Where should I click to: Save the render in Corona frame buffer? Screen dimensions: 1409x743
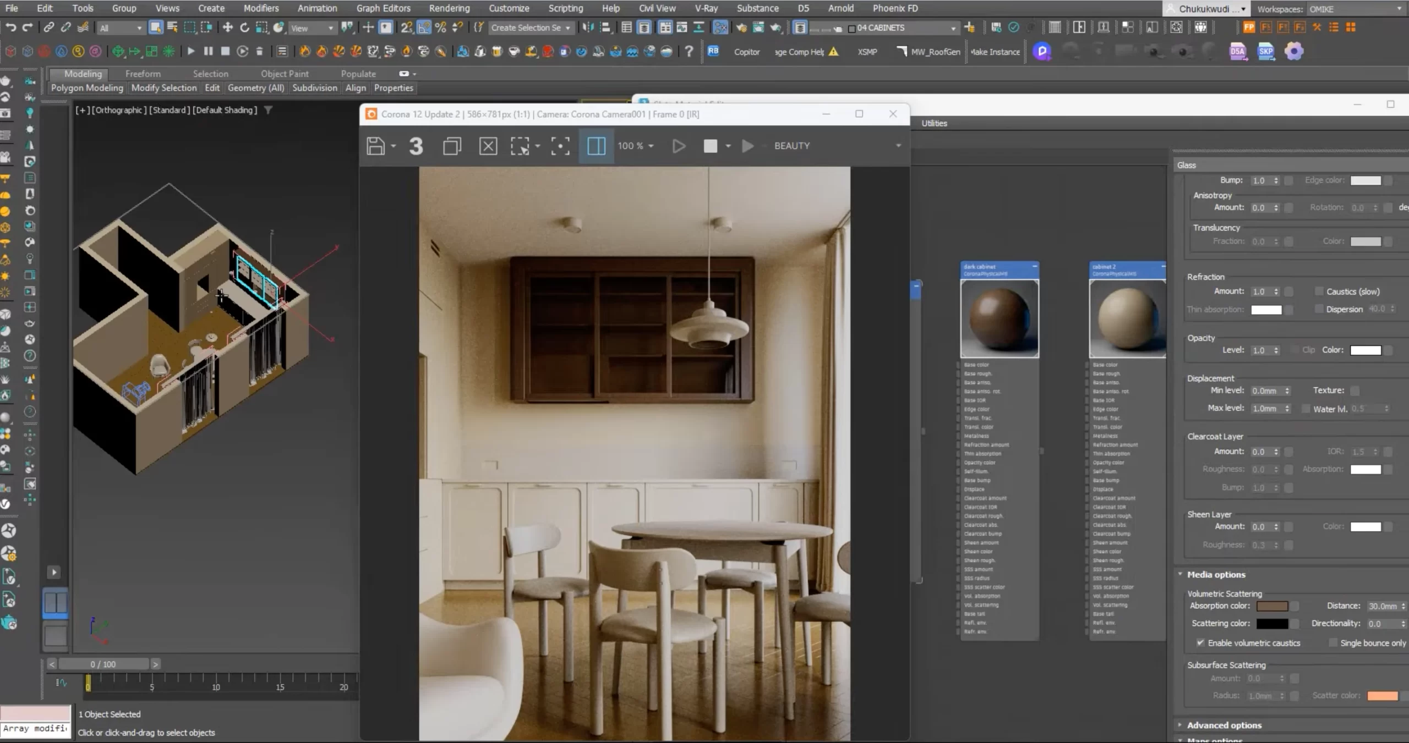(376, 146)
